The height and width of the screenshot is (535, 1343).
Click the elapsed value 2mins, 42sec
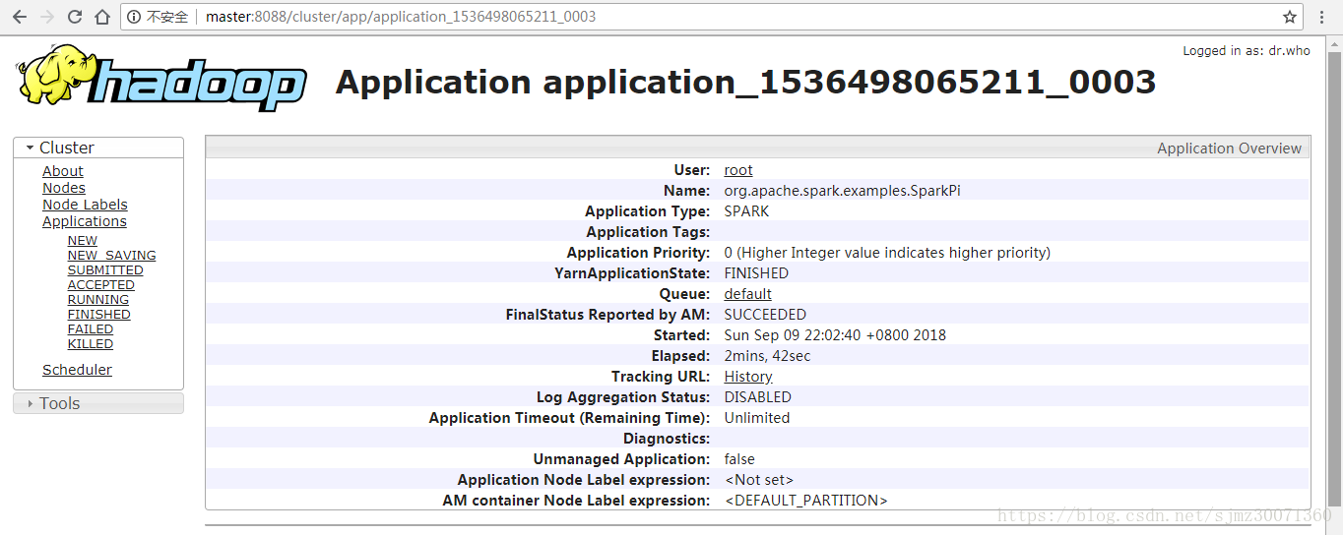[768, 356]
